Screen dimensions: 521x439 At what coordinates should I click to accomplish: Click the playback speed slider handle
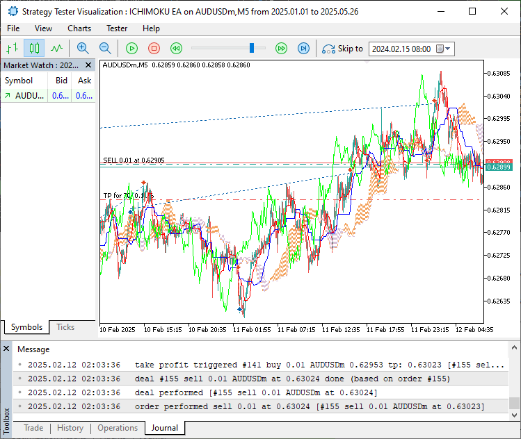(x=253, y=48)
